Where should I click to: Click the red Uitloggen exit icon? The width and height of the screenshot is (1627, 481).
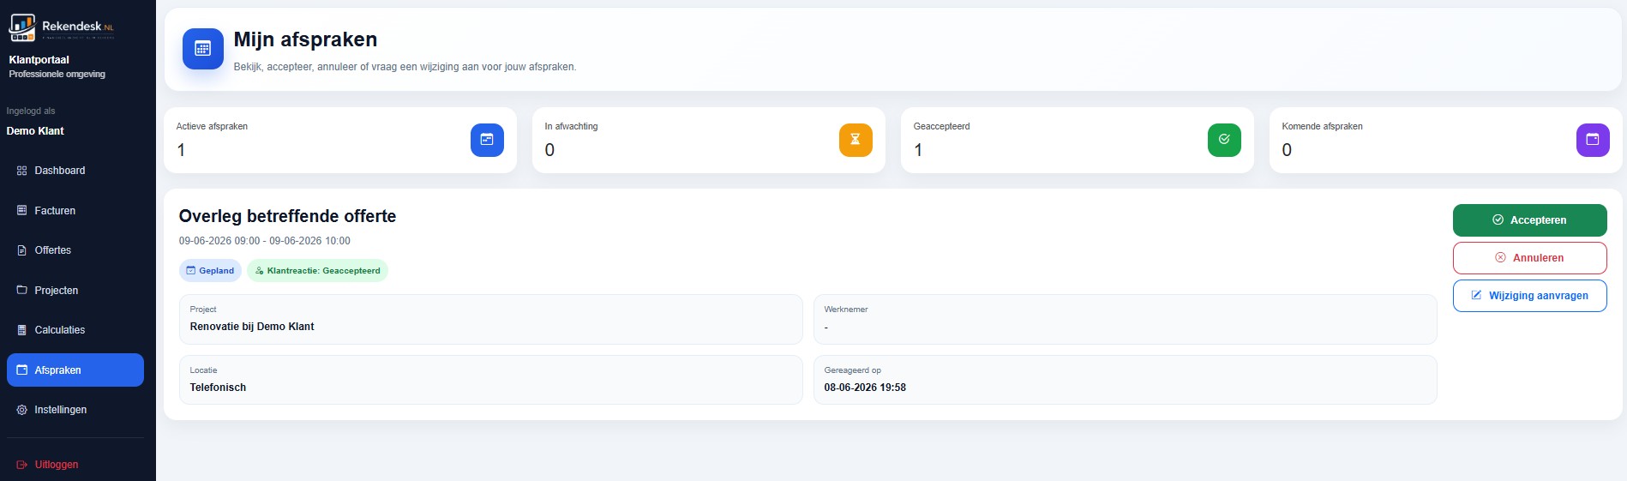22,465
